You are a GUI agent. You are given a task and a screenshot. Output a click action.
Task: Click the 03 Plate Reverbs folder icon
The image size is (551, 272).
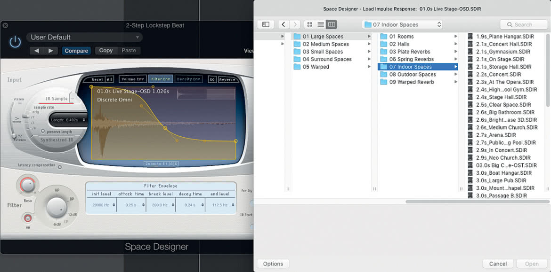coord(383,52)
